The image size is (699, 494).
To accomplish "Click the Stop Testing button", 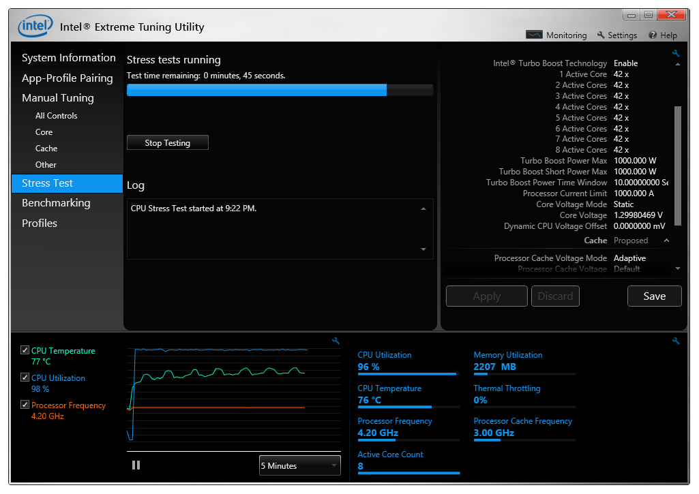I will click(167, 143).
